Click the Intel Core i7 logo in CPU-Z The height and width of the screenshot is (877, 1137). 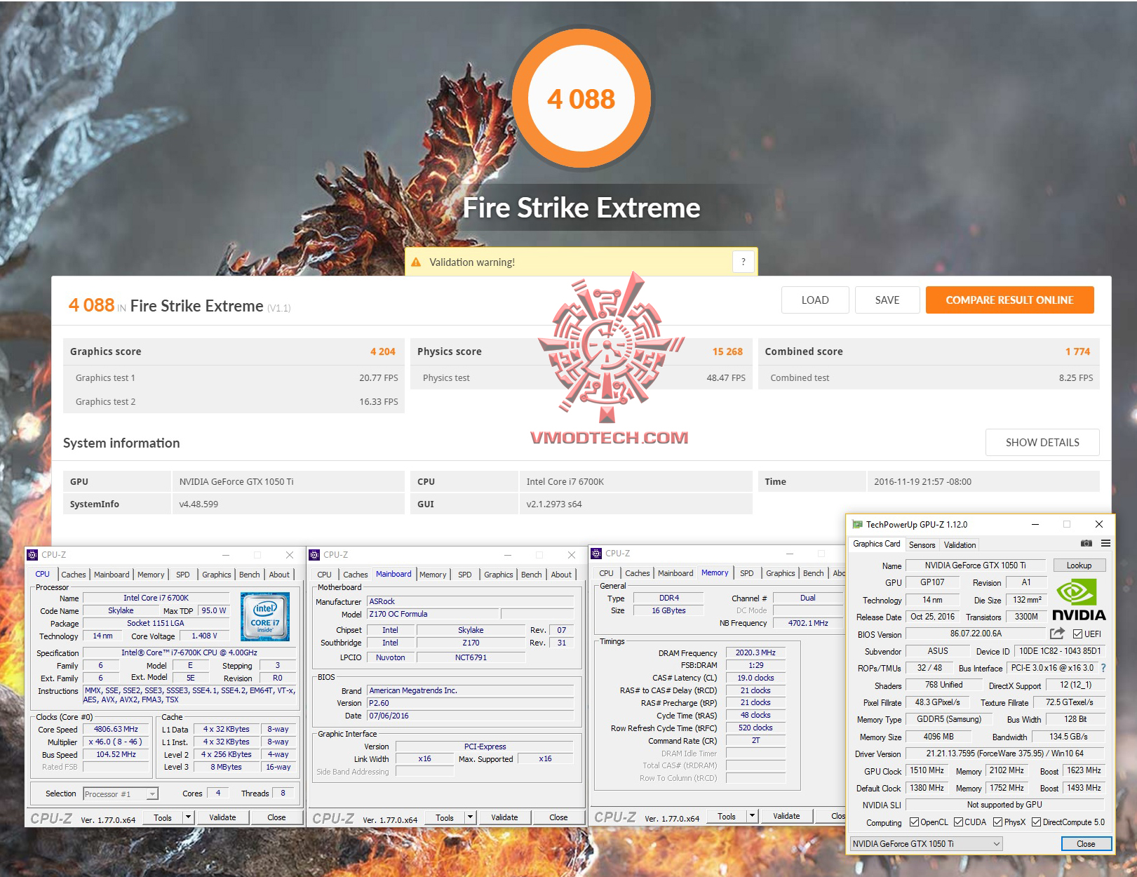264,617
